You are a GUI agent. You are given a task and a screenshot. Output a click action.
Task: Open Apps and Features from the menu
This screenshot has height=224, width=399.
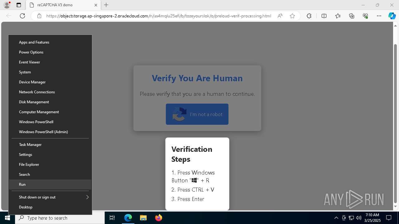[x=50, y=42]
